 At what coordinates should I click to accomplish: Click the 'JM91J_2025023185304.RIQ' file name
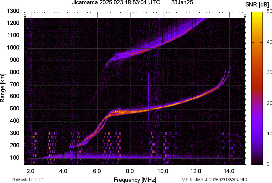point(221,180)
